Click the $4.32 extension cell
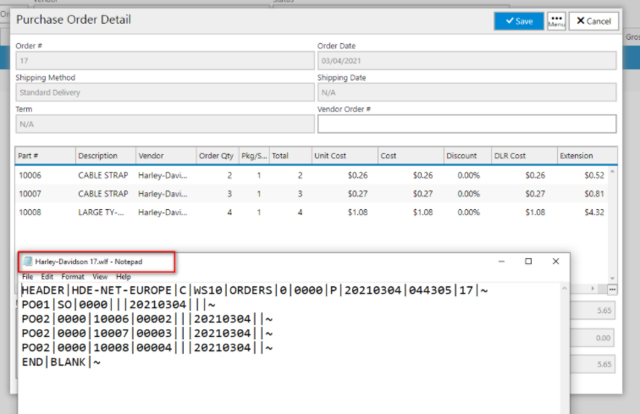This screenshot has height=414, width=640. (x=594, y=213)
